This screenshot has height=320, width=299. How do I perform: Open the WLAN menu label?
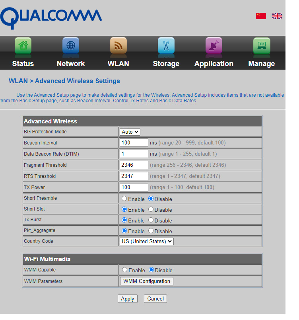[x=118, y=64]
